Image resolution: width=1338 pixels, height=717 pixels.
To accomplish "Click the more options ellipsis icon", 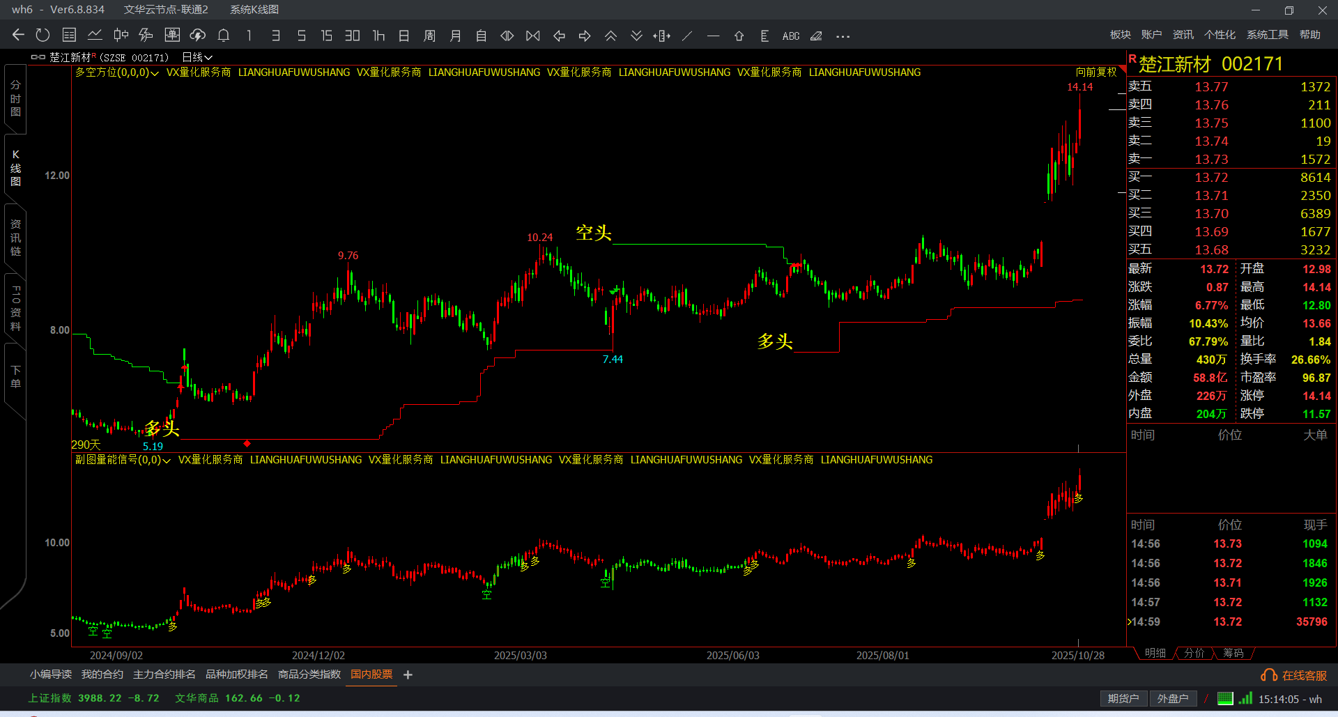I will point(843,36).
